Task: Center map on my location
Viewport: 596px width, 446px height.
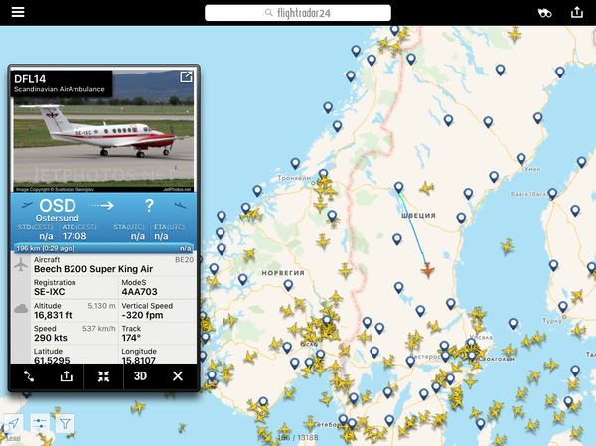Action: (13, 423)
